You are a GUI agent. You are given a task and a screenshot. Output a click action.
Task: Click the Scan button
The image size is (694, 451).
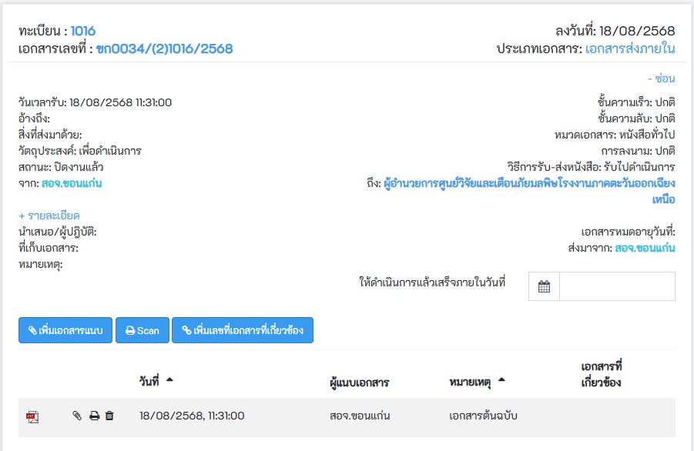click(x=142, y=330)
